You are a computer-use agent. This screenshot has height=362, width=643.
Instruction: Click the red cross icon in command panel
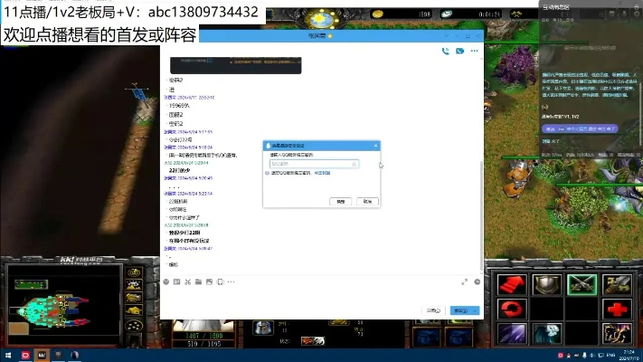pos(618,309)
